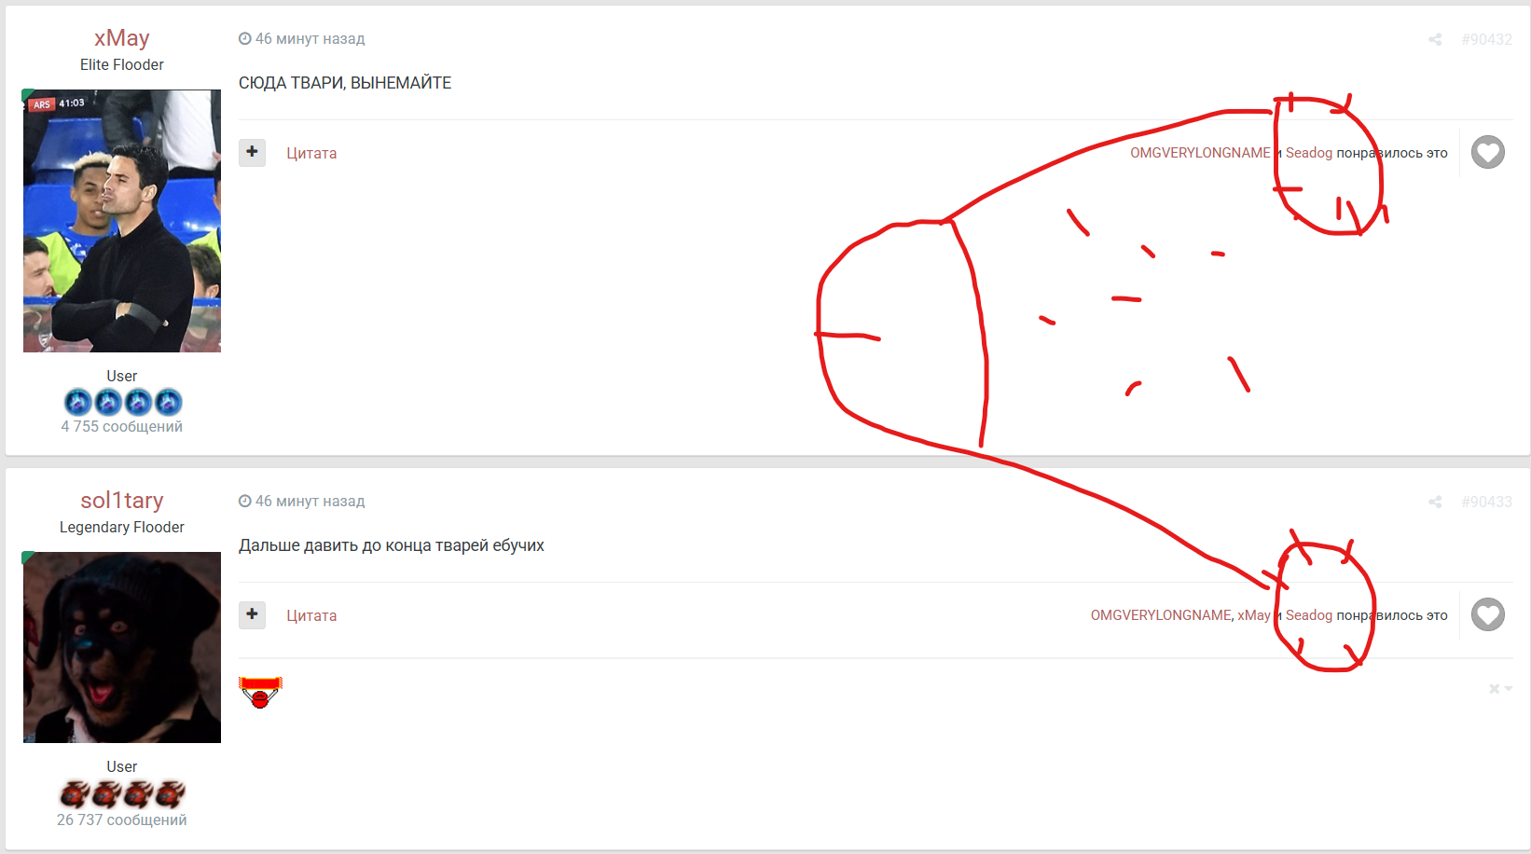Share xMay's post via share icon
Screen dimensions: 1531x854
point(1435,39)
